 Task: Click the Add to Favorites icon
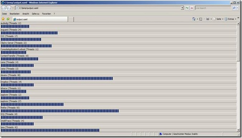click(8, 19)
